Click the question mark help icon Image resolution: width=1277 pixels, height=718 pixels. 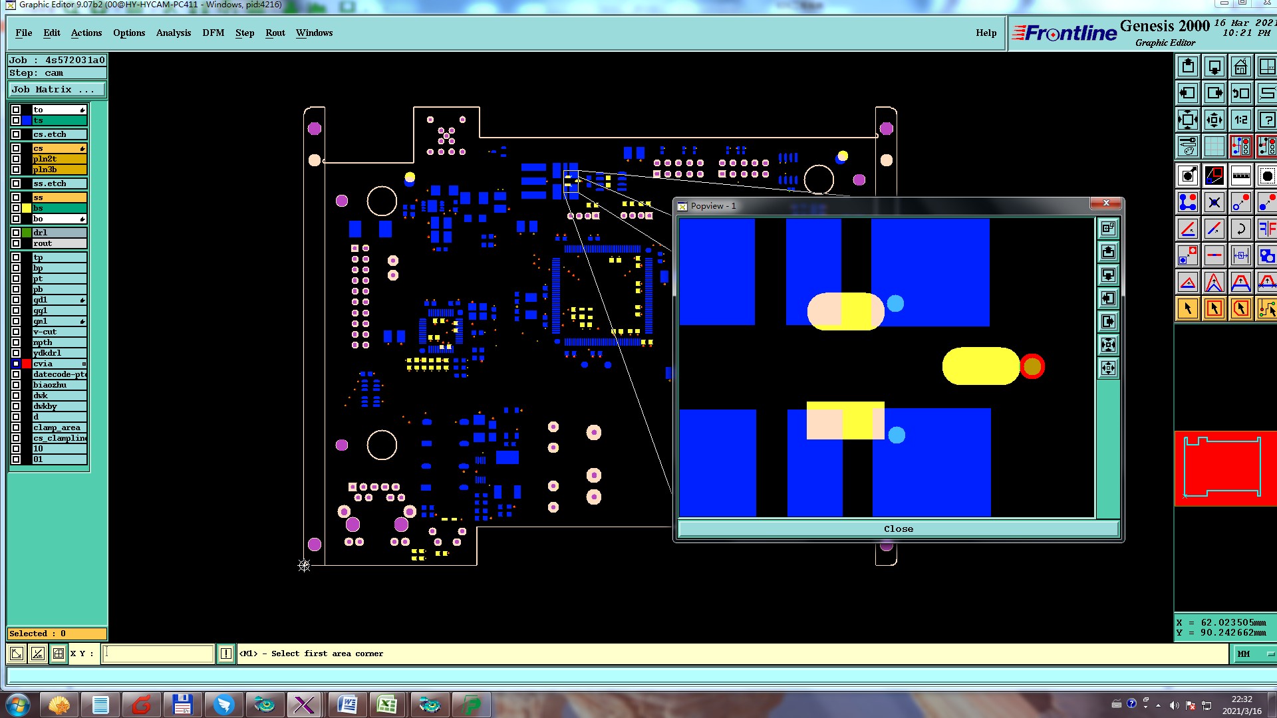(x=1266, y=120)
